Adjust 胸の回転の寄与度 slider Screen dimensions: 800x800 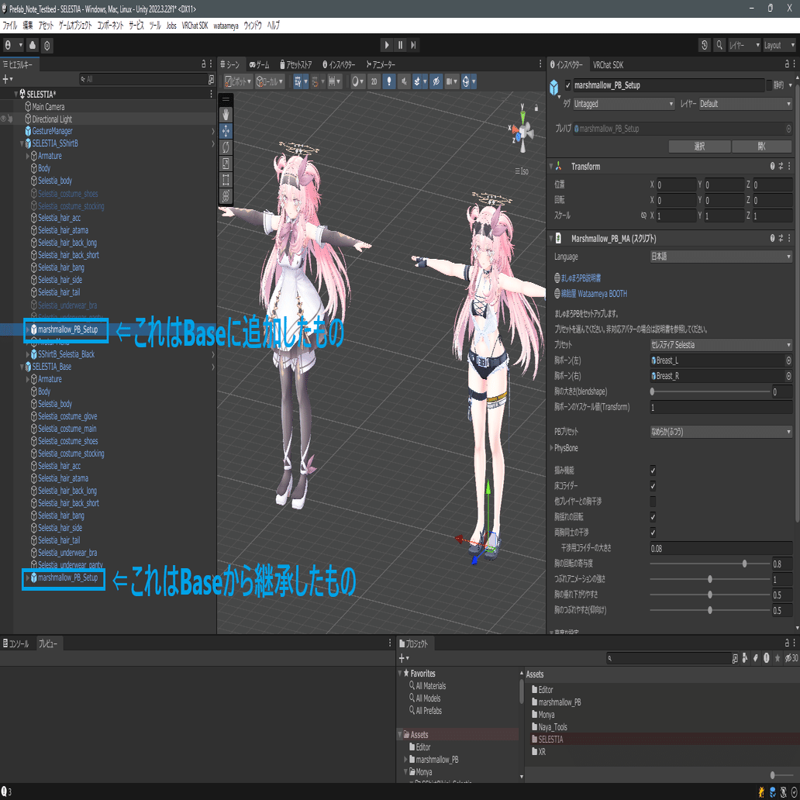click(x=710, y=564)
